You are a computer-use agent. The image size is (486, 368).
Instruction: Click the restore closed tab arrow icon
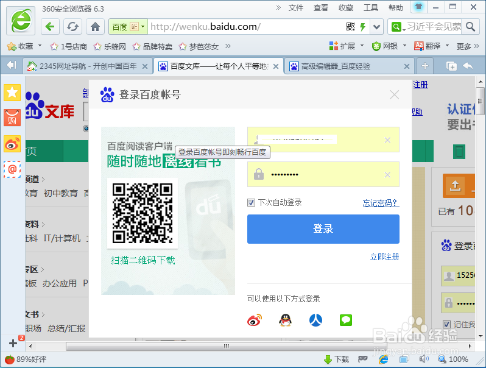coord(467,66)
